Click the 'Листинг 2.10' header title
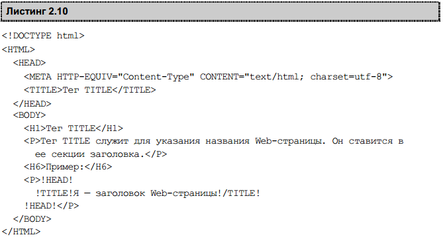Image resolution: width=443 pixels, height=239 pixels. pyautogui.click(x=37, y=11)
